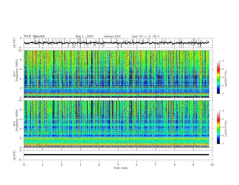239x185 pixels.
Task: Click tick label "7" on the Time axis
Action: point(156,165)
